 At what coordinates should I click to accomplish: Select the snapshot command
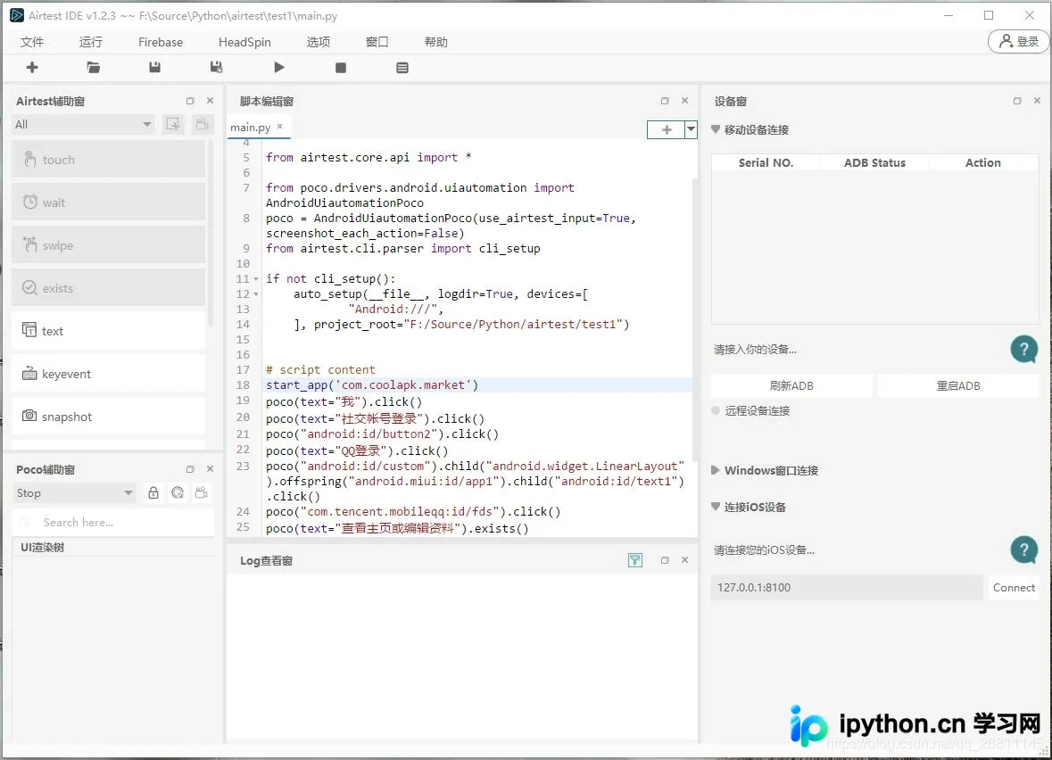click(108, 417)
